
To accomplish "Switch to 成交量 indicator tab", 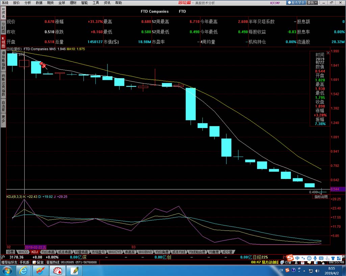I will coord(227,252).
